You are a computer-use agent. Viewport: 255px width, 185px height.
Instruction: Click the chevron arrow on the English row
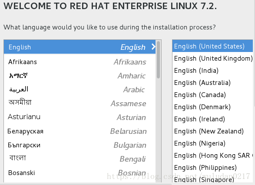click(x=153, y=47)
